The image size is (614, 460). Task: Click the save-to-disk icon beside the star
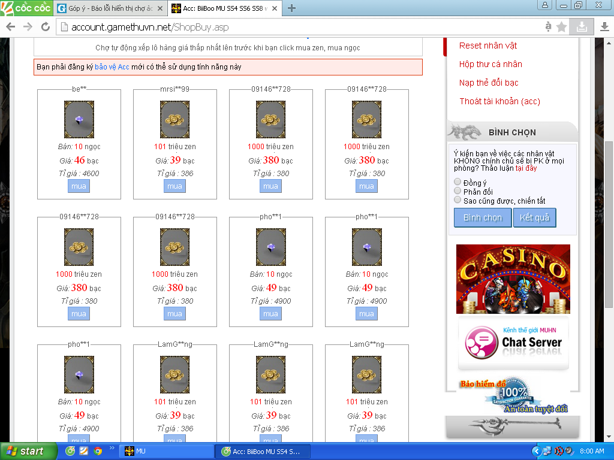(582, 27)
